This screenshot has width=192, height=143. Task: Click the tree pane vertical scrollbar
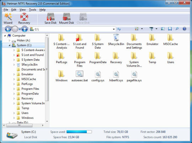click(x=47, y=69)
